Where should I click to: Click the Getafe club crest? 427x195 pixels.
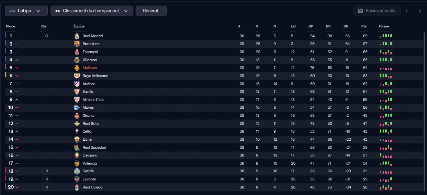(x=77, y=171)
